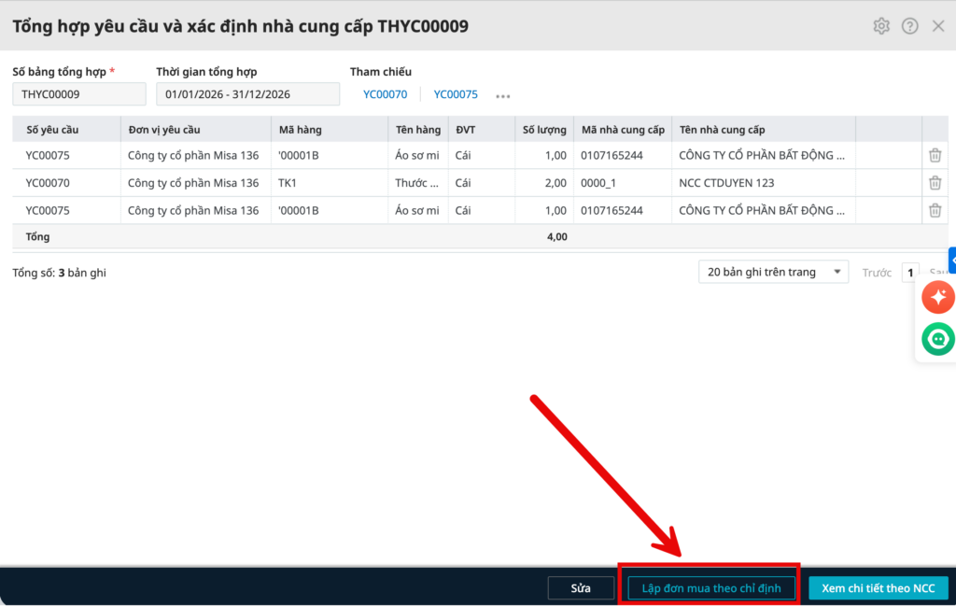The image size is (956, 606).
Task: Show more references with three-dot icon
Action: point(502,96)
